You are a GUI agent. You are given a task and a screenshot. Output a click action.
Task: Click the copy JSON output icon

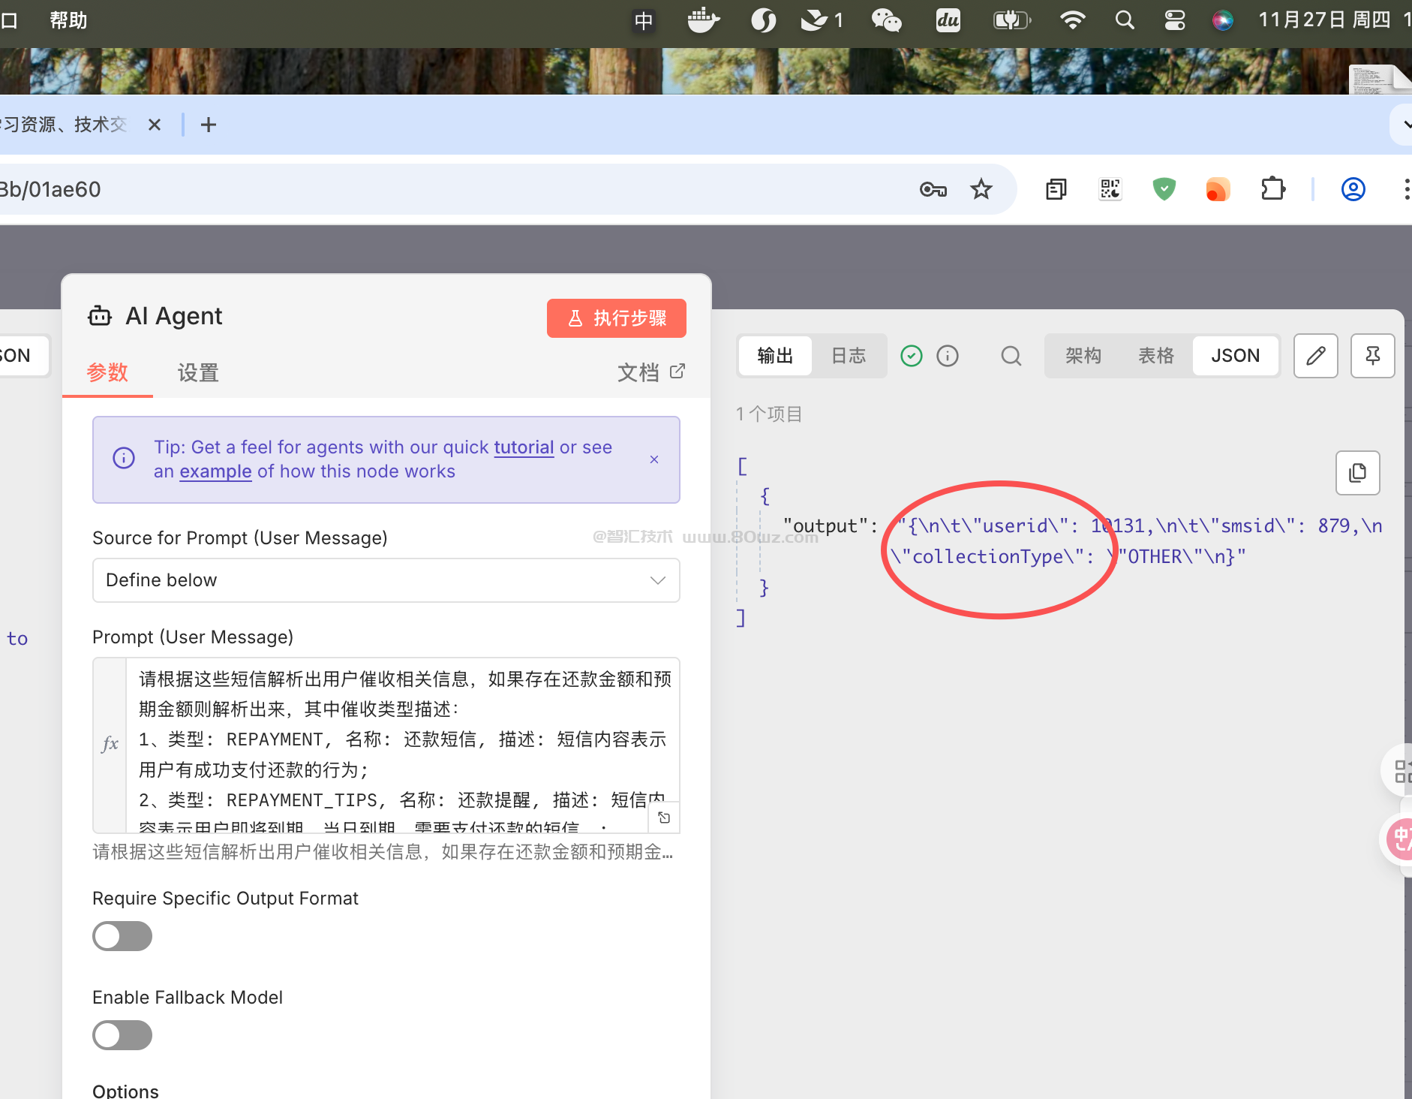1357,473
